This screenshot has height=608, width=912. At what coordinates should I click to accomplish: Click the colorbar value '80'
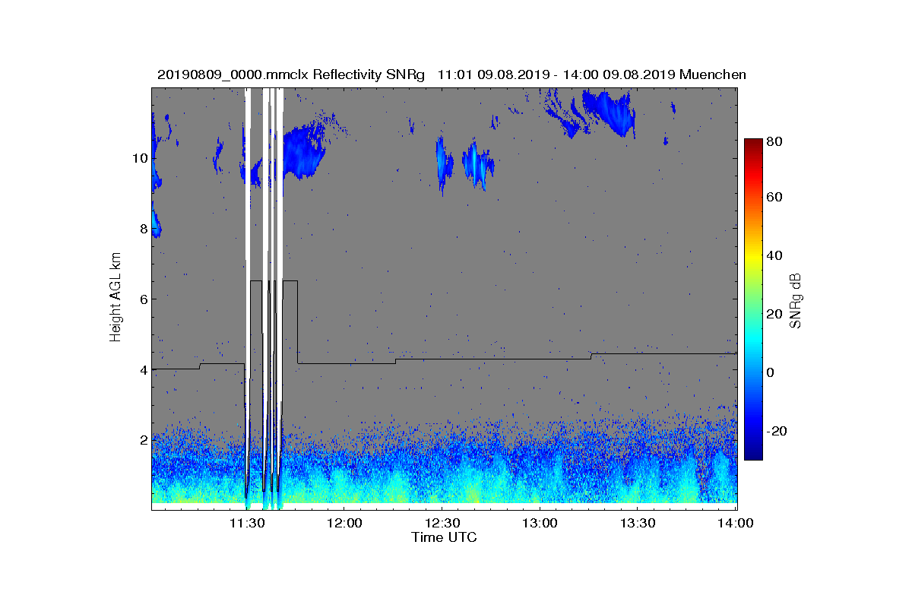tap(775, 140)
